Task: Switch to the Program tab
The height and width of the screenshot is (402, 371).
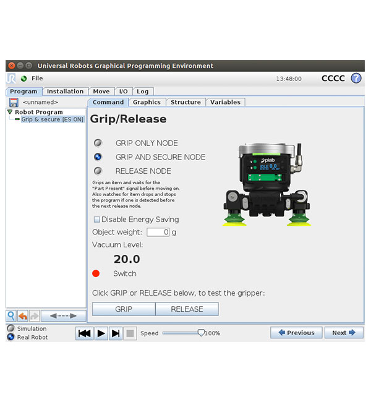Action: coord(23,92)
